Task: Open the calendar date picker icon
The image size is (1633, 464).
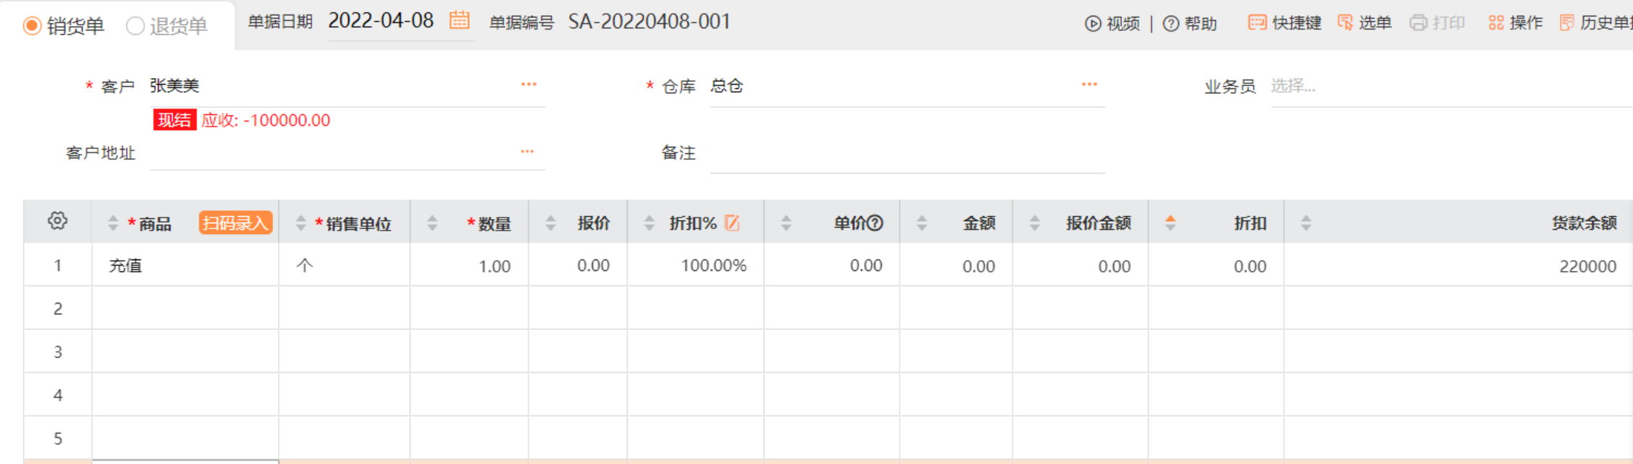Action: point(459,20)
